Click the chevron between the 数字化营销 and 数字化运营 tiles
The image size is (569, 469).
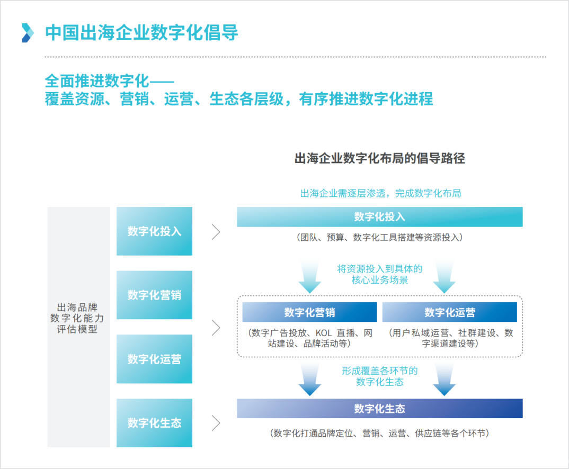point(216,328)
